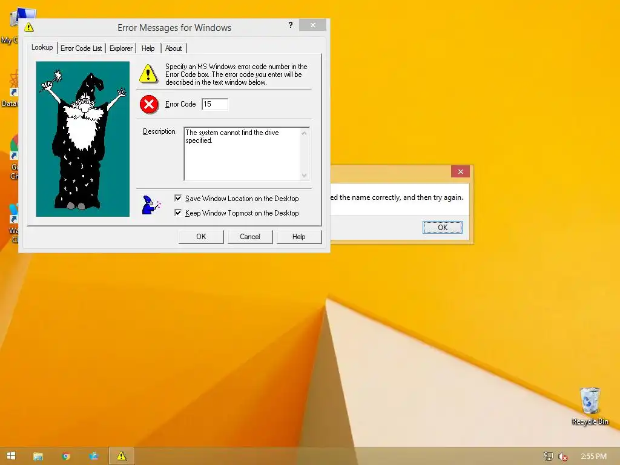Click the yellow warning triangle beside instructions
The width and height of the screenshot is (620, 465).
tap(148, 73)
